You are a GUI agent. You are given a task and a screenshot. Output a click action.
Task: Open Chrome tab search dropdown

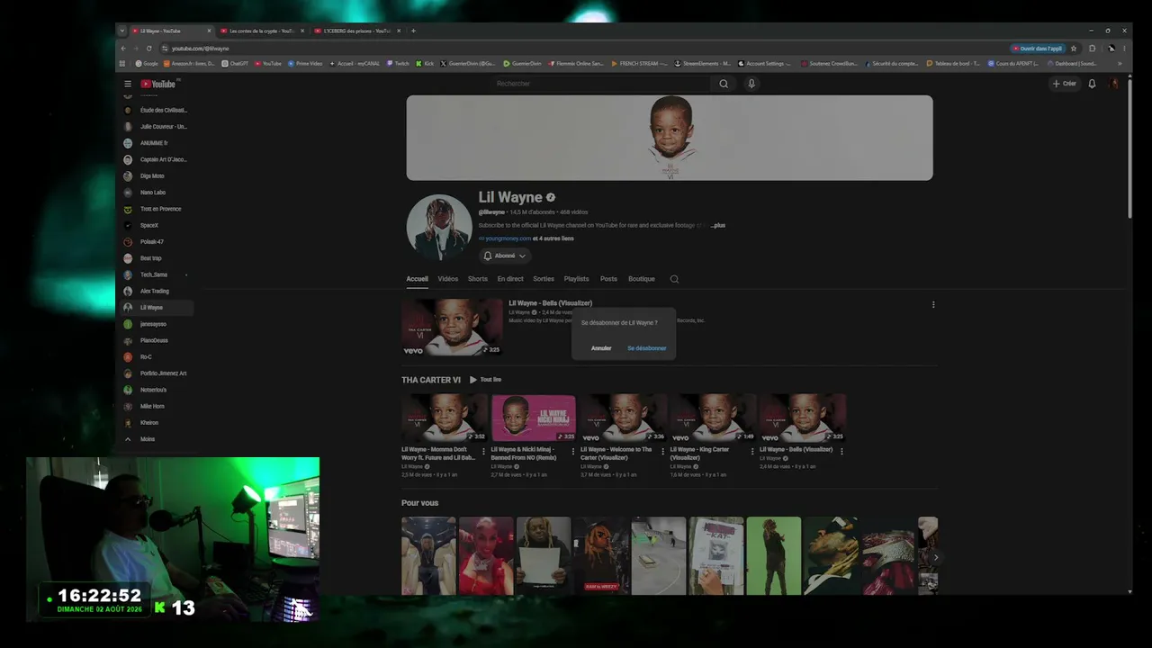[122, 31]
